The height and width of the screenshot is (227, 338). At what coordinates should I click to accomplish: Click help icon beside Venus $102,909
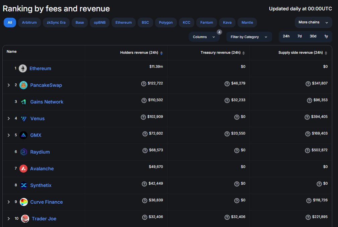[143, 117]
